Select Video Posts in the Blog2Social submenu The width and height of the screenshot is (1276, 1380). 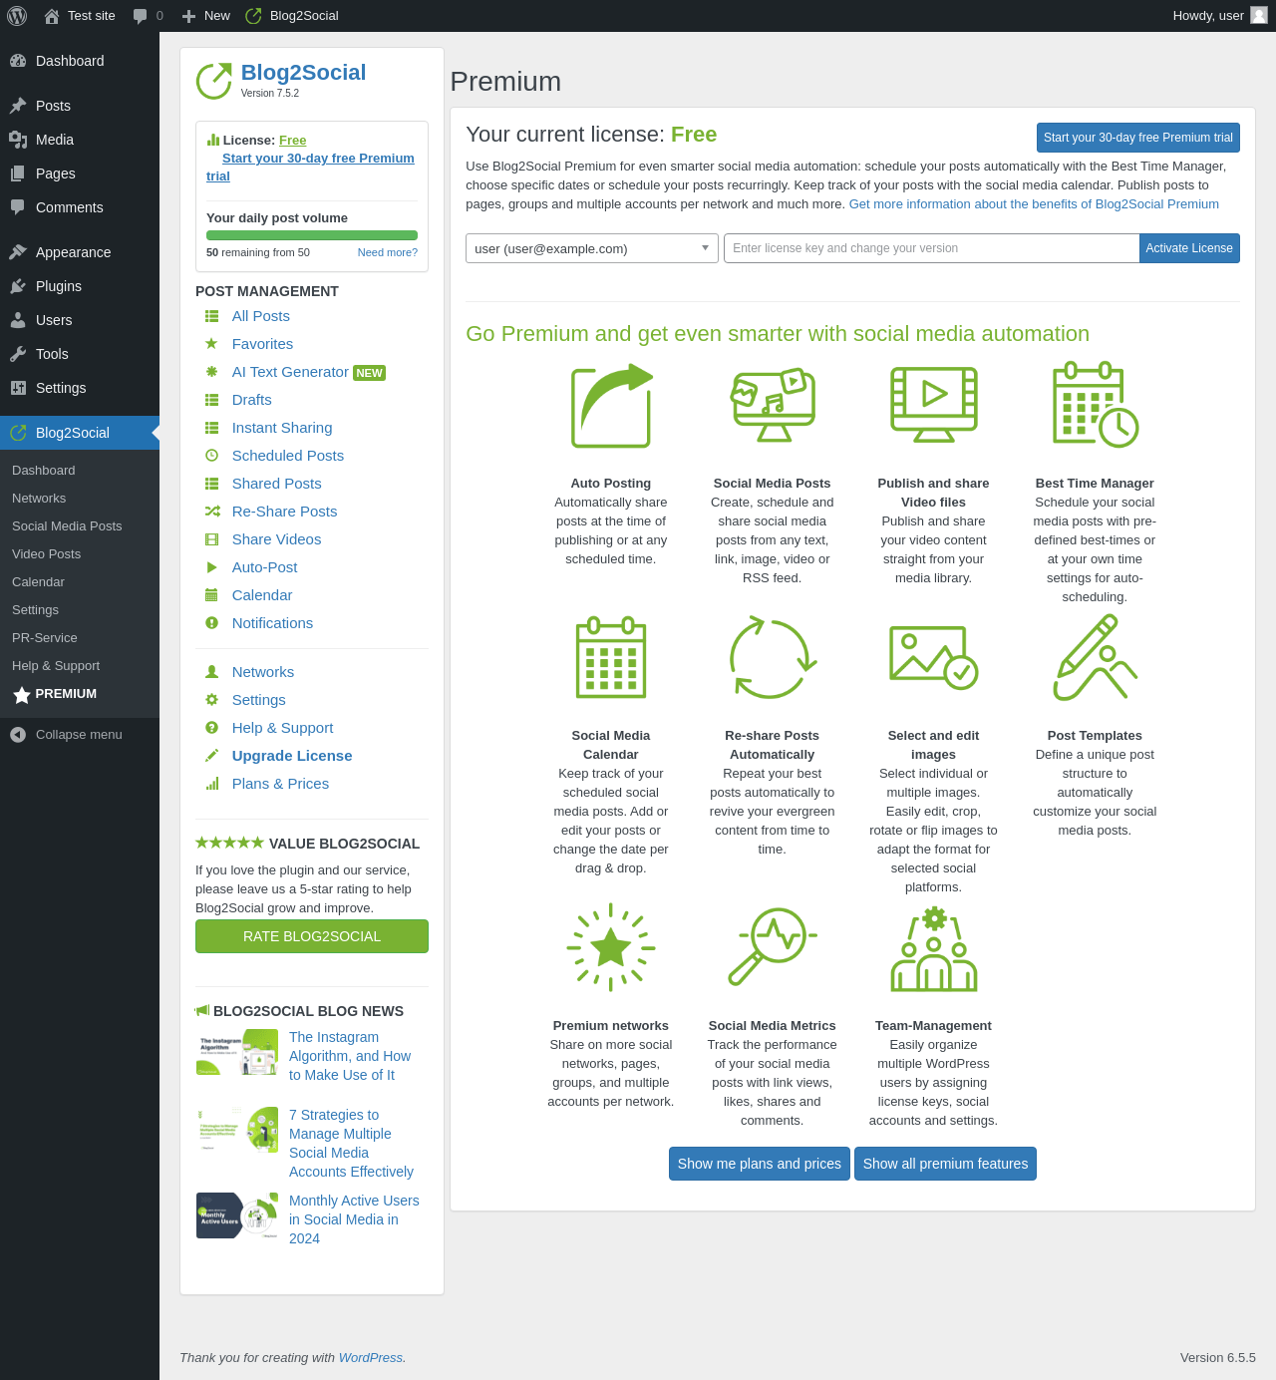point(46,554)
